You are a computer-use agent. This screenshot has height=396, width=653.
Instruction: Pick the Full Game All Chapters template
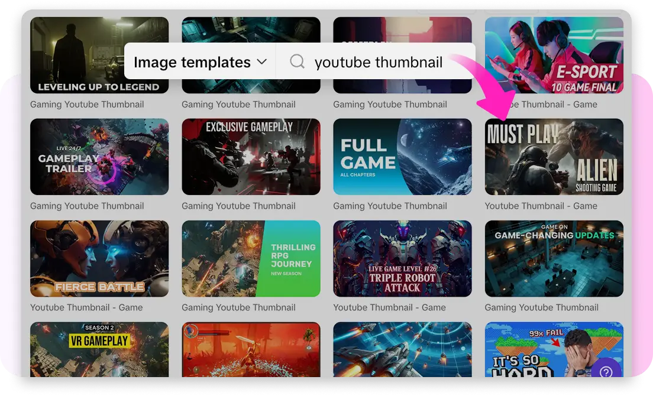pyautogui.click(x=402, y=157)
